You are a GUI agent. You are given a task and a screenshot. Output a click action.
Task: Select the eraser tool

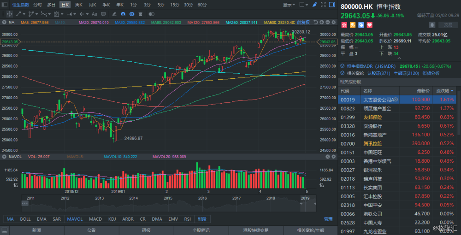click(x=114, y=14)
